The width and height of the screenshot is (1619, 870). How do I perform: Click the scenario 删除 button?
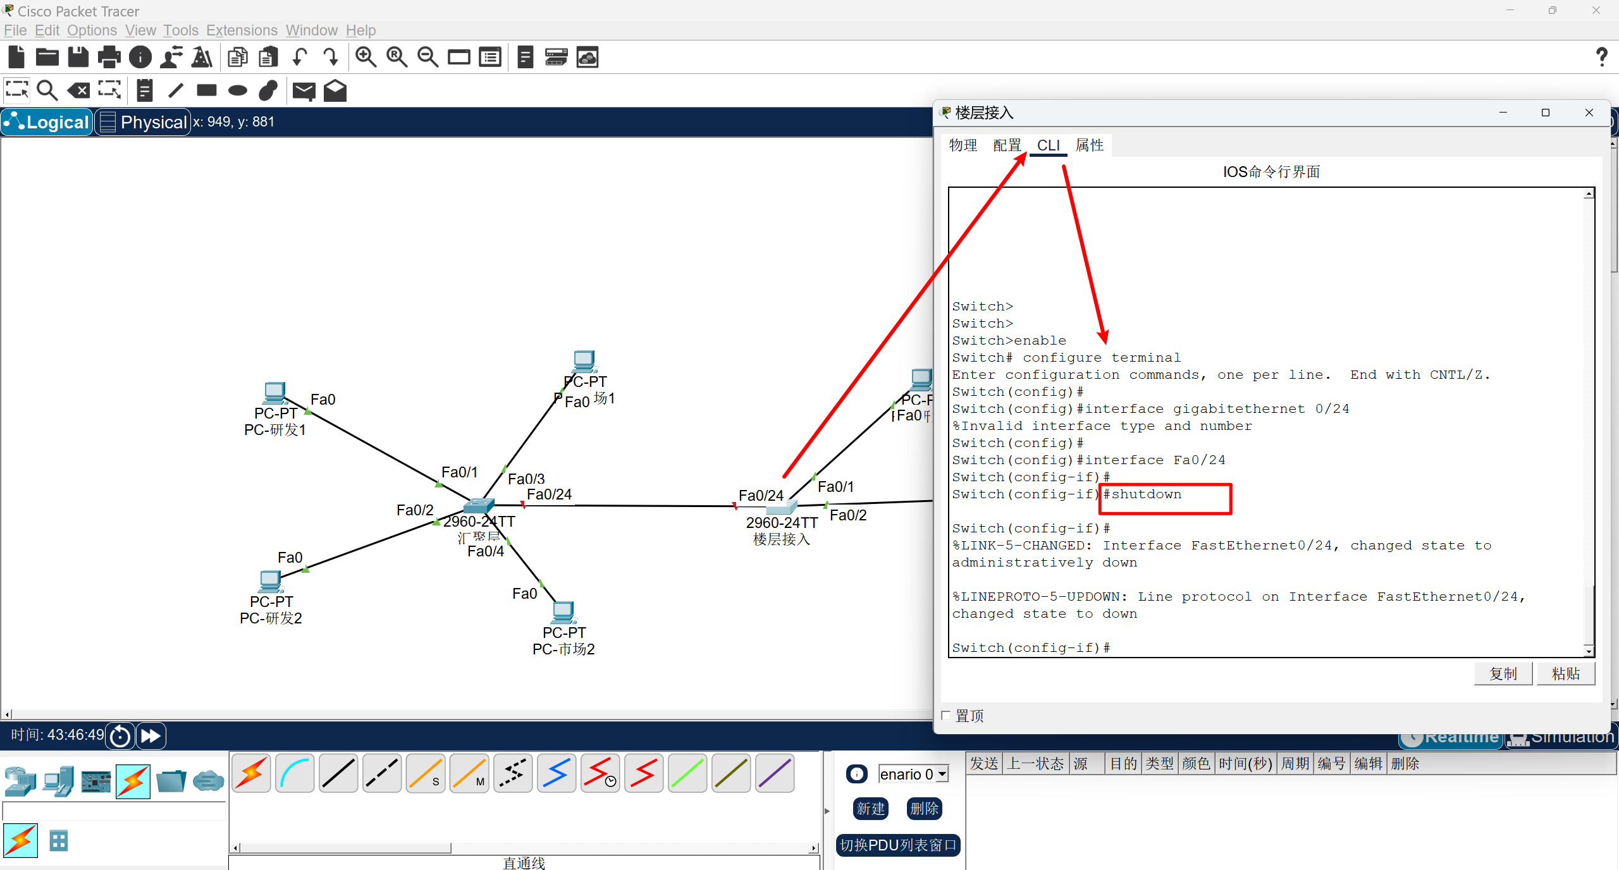tap(924, 809)
